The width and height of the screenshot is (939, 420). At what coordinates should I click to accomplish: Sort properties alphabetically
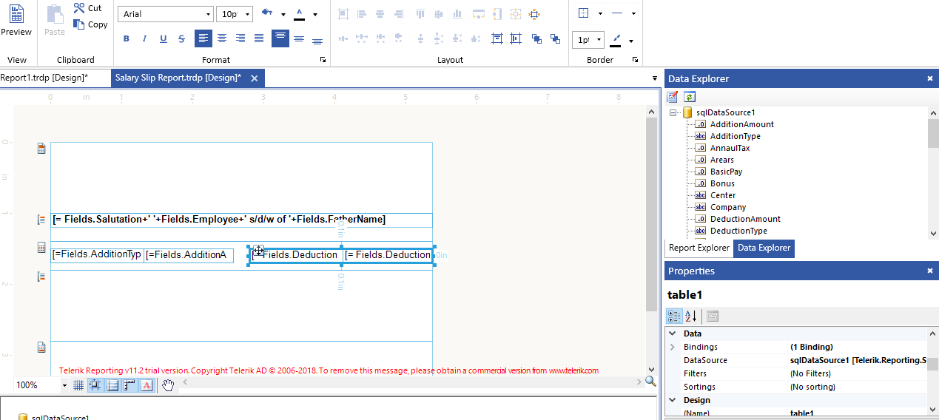click(x=690, y=316)
